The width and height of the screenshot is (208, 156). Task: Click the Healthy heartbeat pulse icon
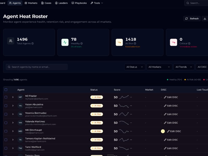[65, 42]
